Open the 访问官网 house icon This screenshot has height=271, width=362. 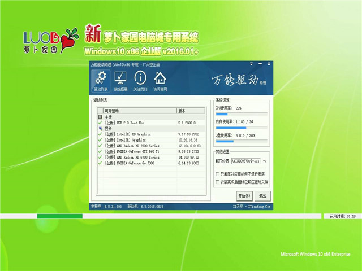pyautogui.click(x=160, y=81)
